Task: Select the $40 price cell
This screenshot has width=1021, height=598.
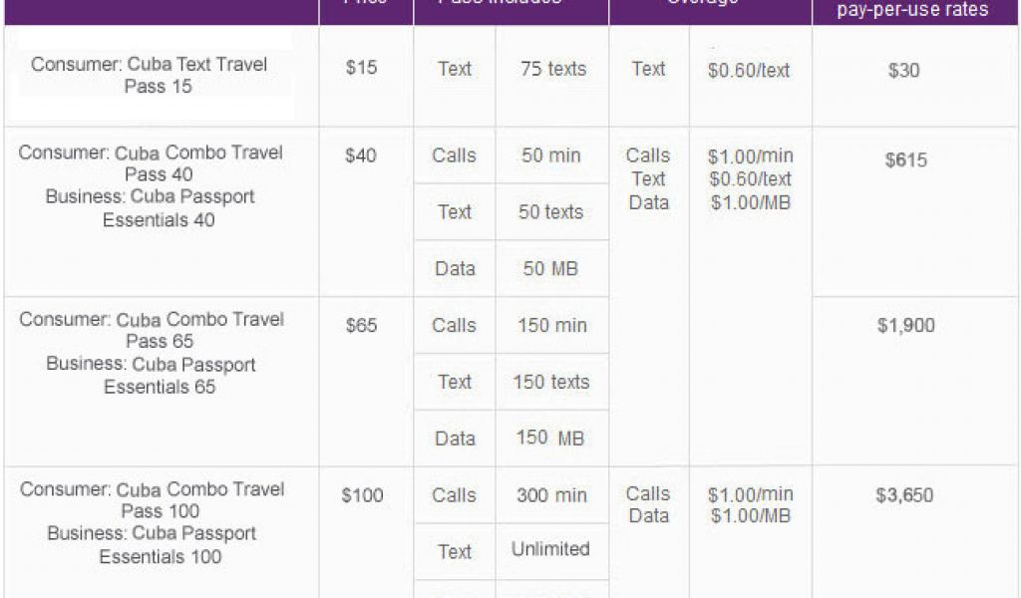Action: click(360, 155)
